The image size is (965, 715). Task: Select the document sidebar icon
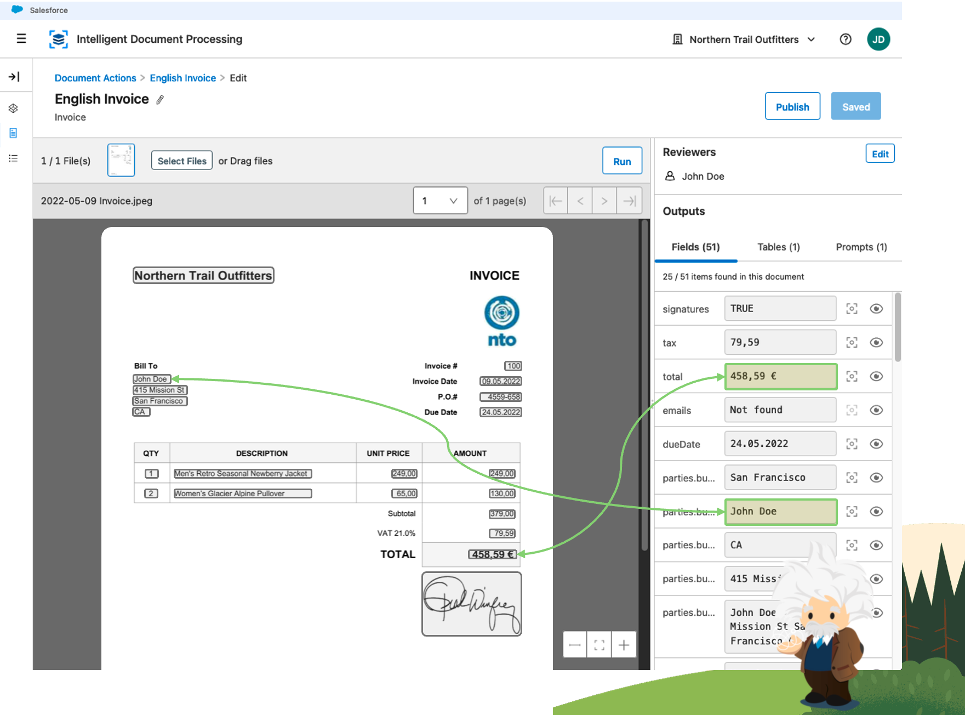tap(14, 133)
